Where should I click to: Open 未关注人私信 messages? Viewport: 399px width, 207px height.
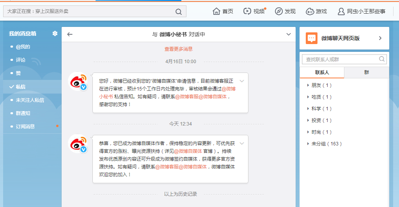30,100
